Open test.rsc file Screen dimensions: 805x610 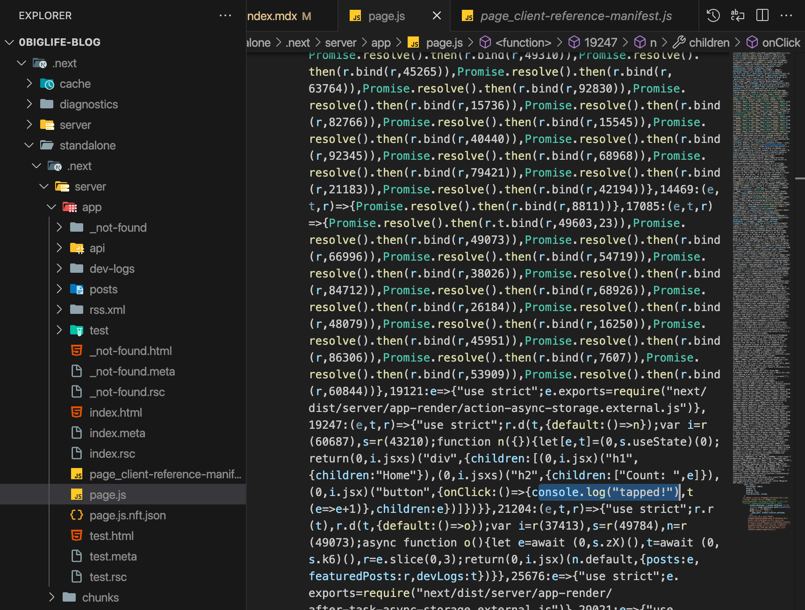pyautogui.click(x=108, y=577)
